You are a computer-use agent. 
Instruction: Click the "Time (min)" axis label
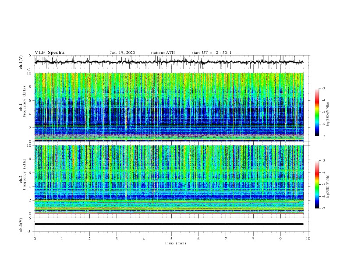175,243
